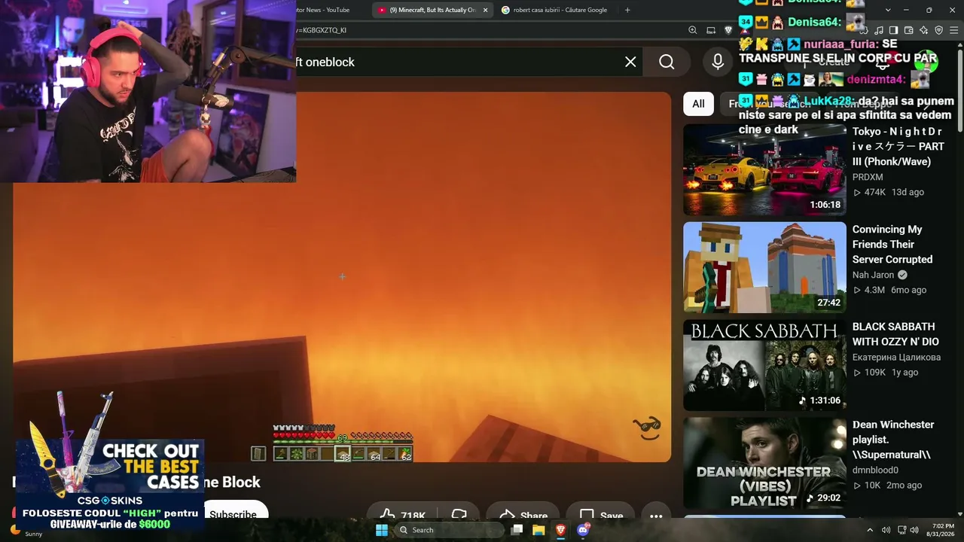Select the 'All' filter chip

[x=698, y=104]
